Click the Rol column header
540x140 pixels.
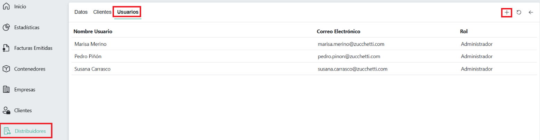pos(464,31)
